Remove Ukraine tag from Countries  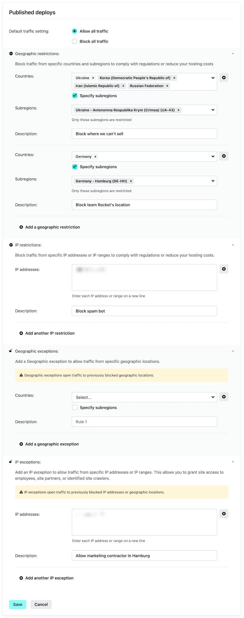click(x=93, y=78)
